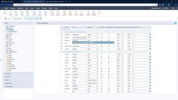The width and height of the screenshot is (178, 100).
Task: Click the New Project toolbar icon
Action: coord(11,13)
